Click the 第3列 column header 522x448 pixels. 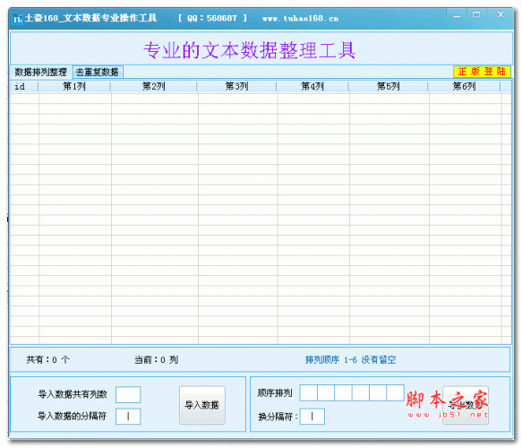[x=236, y=87]
